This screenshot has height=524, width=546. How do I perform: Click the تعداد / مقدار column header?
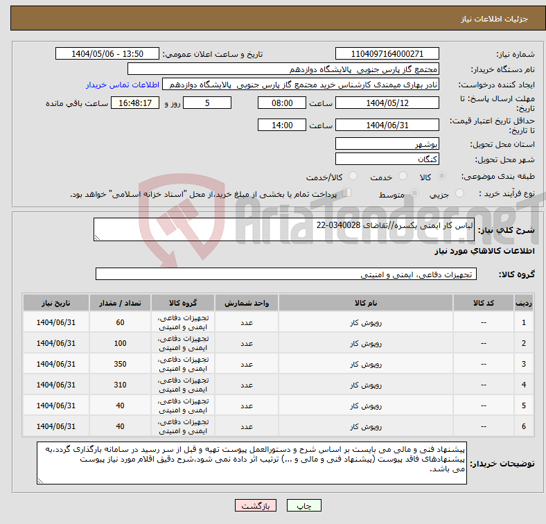(x=120, y=303)
